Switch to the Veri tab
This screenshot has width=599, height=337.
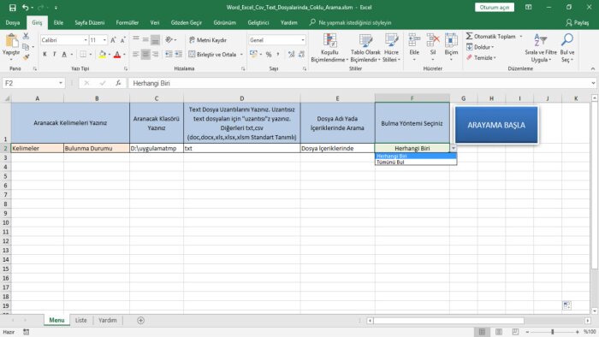coord(155,22)
